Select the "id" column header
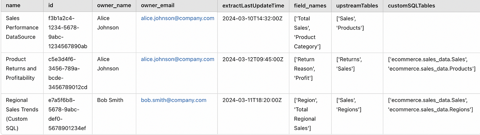Image resolution: width=480 pixels, height=135 pixels. coord(51,5)
